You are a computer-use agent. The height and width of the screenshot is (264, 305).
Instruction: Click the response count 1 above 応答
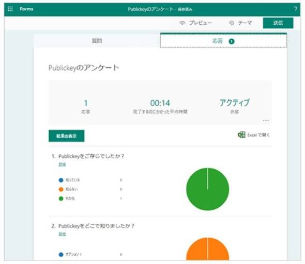86,103
